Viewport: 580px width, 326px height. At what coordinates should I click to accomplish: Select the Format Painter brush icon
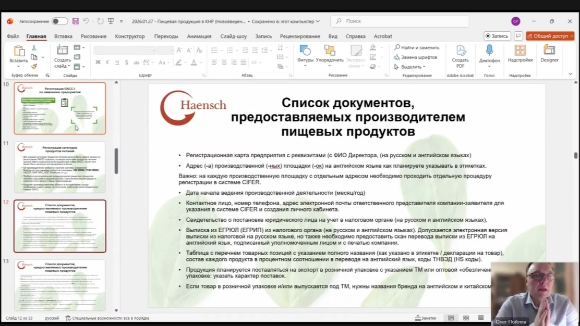click(34, 67)
